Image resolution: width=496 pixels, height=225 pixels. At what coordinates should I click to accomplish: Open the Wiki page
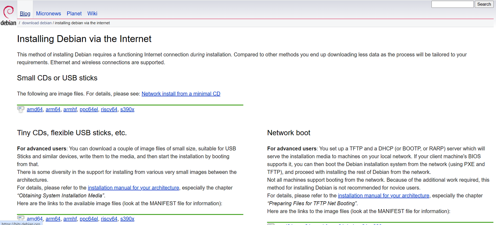click(x=92, y=14)
